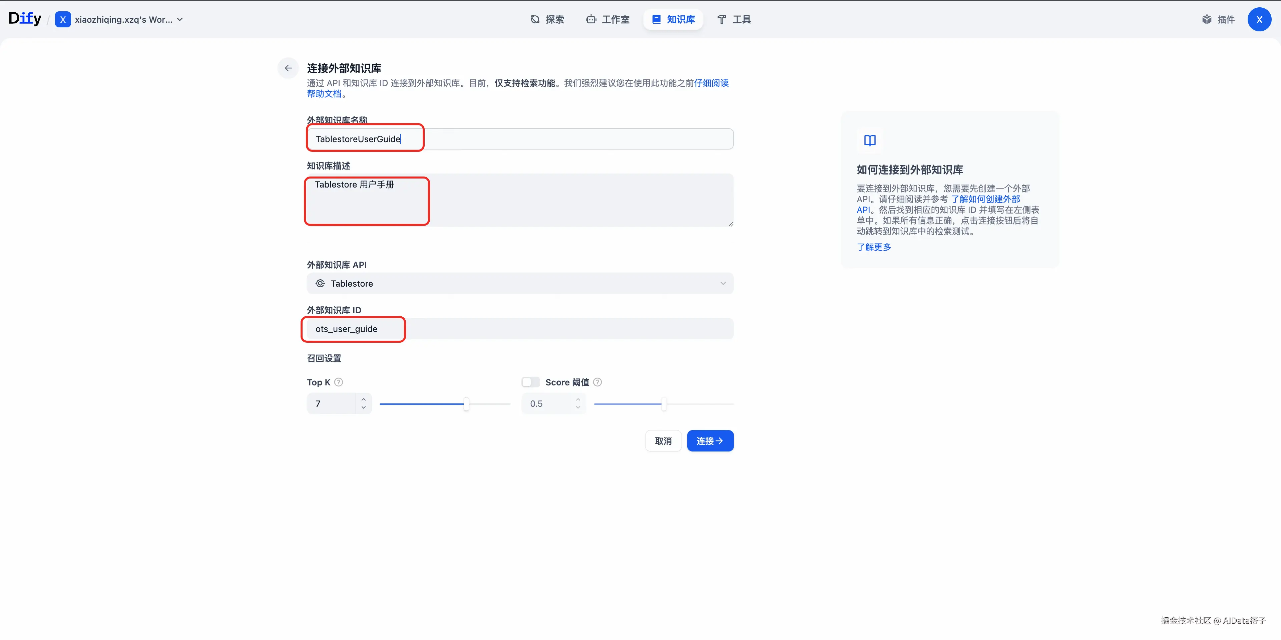The width and height of the screenshot is (1281, 640).
Task: Open the 插件 plugins page
Action: [1218, 19]
